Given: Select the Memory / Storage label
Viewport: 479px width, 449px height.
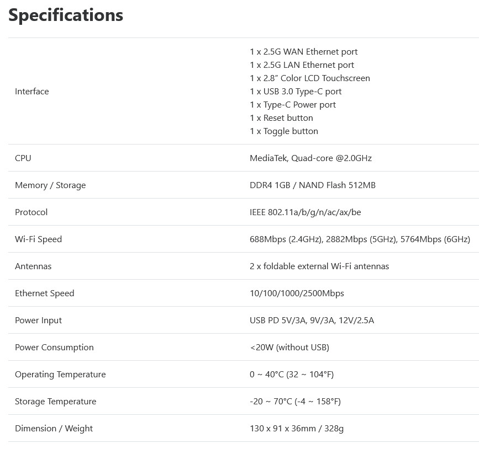Looking at the screenshot, I should [50, 185].
